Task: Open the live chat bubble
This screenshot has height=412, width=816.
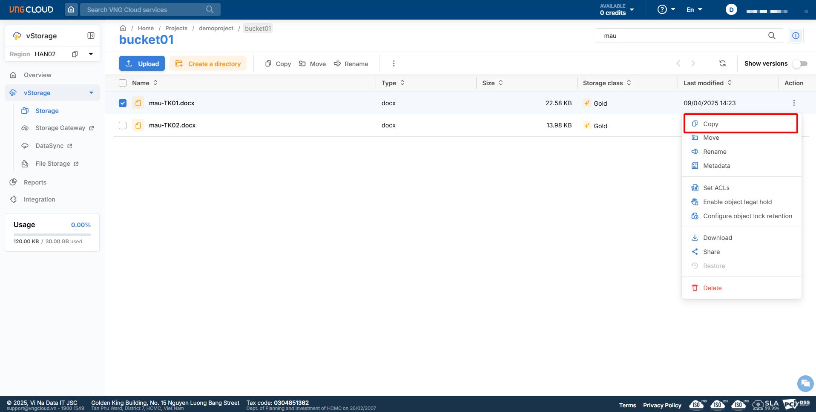Action: (x=805, y=383)
